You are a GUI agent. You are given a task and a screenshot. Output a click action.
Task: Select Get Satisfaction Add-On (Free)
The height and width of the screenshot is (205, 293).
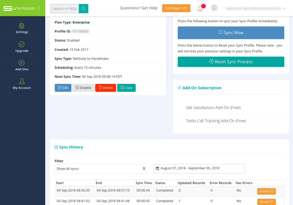coord(213,108)
